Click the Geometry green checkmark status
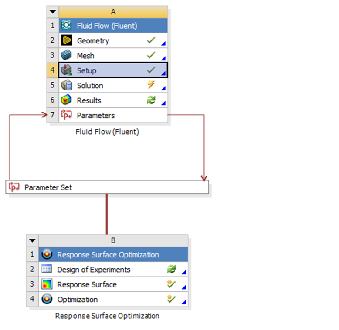339x330 pixels. 151,40
